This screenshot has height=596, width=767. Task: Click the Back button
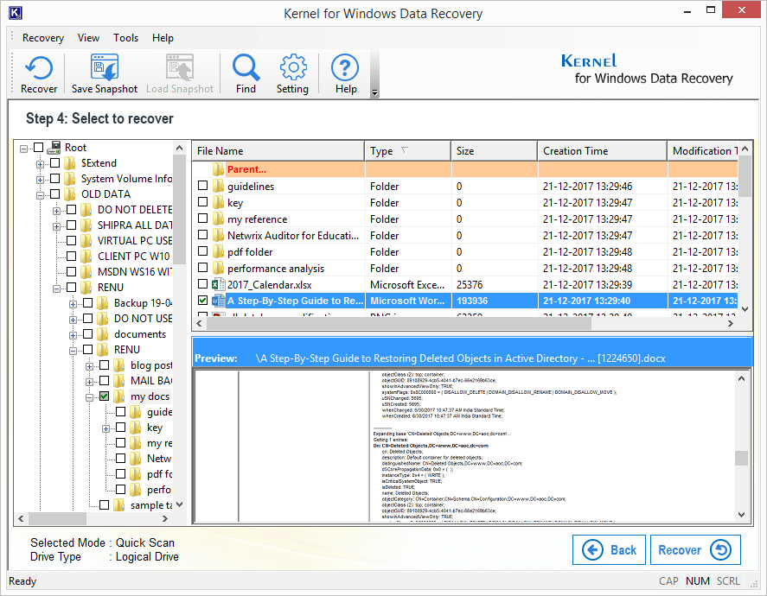pyautogui.click(x=609, y=549)
